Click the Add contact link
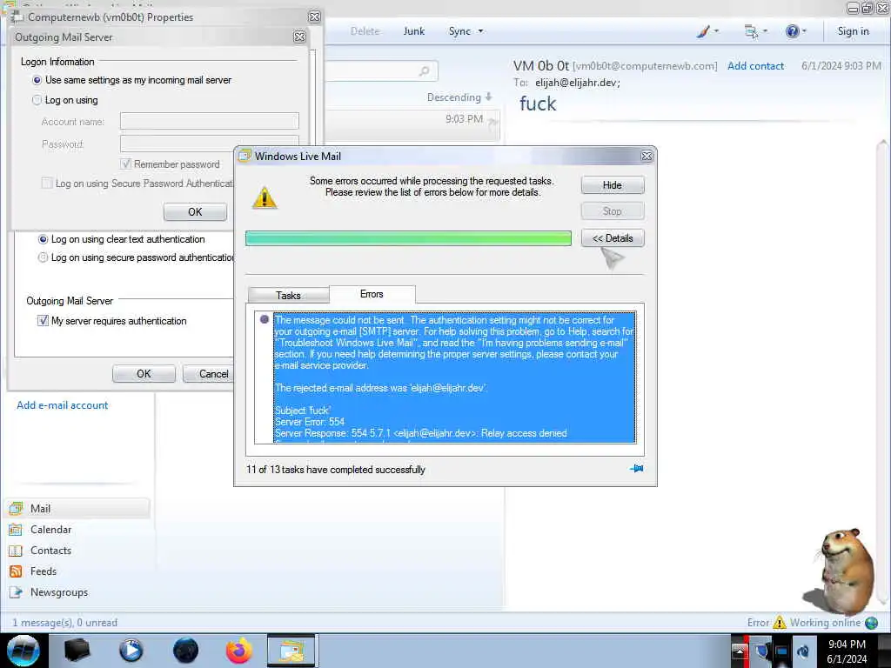The image size is (891, 668). click(x=755, y=66)
